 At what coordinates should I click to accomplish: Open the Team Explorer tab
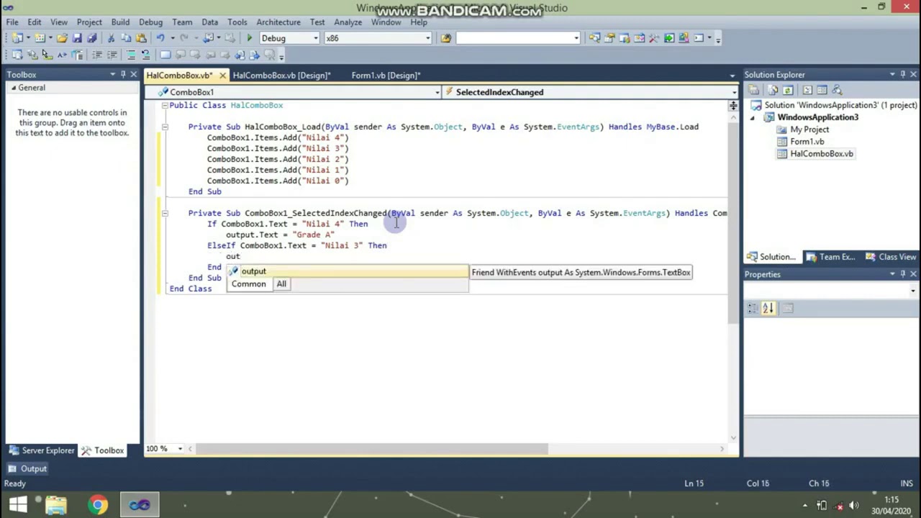point(830,257)
